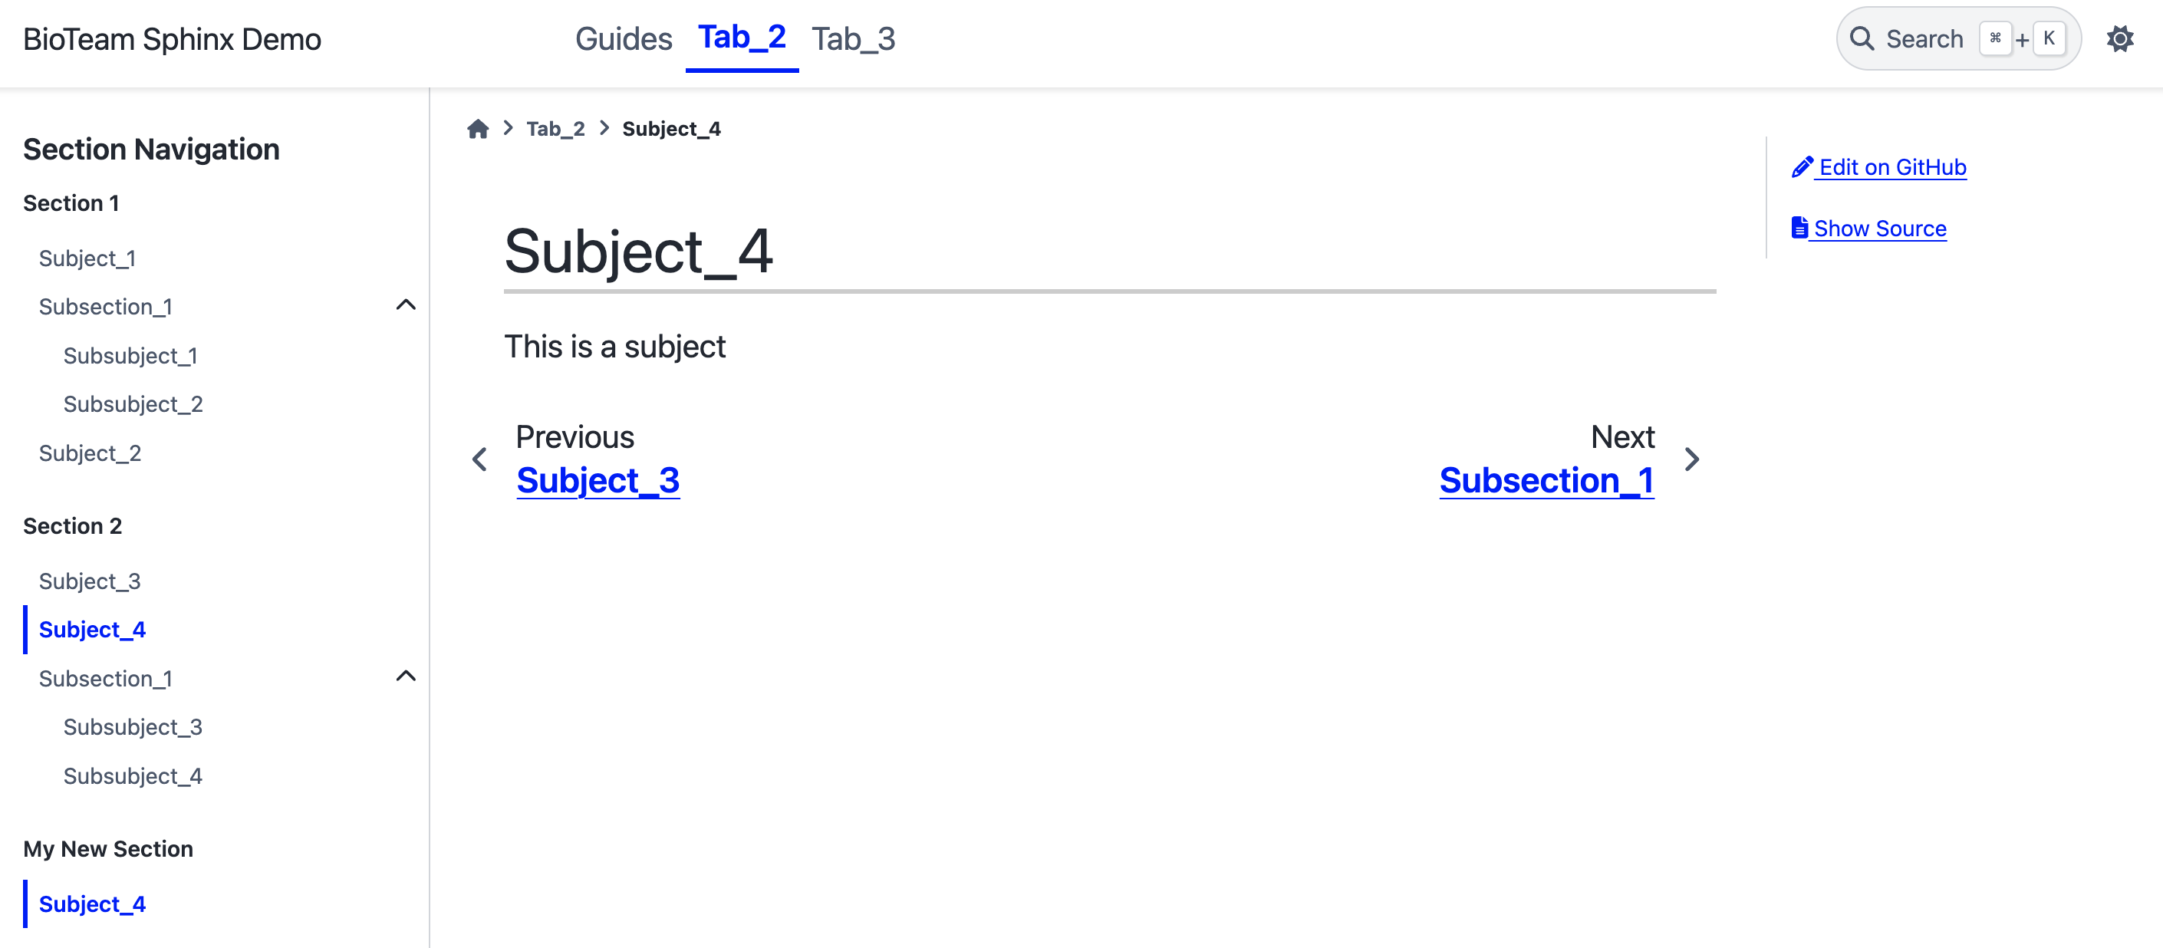This screenshot has height=948, width=2163.
Task: Click the pencil icon next to Edit on GitHub
Action: (x=1800, y=167)
